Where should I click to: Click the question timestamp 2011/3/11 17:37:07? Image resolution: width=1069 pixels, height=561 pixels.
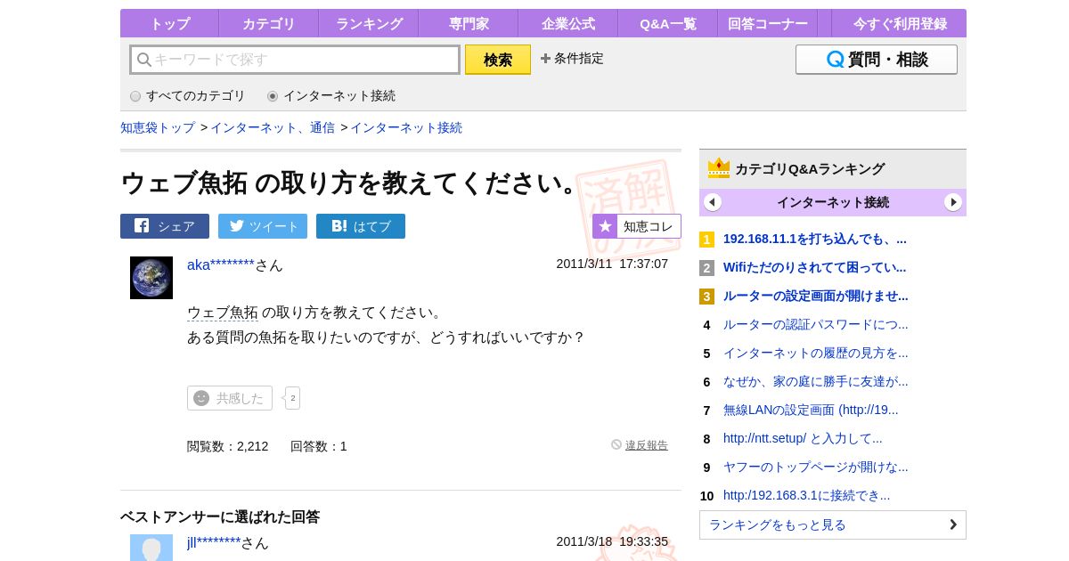pos(612,264)
